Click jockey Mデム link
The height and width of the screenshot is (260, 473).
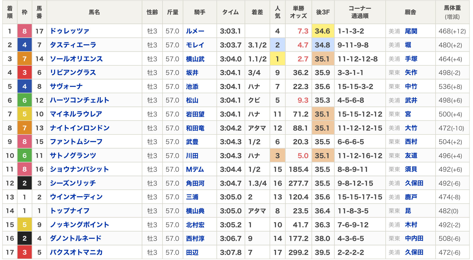(195, 169)
